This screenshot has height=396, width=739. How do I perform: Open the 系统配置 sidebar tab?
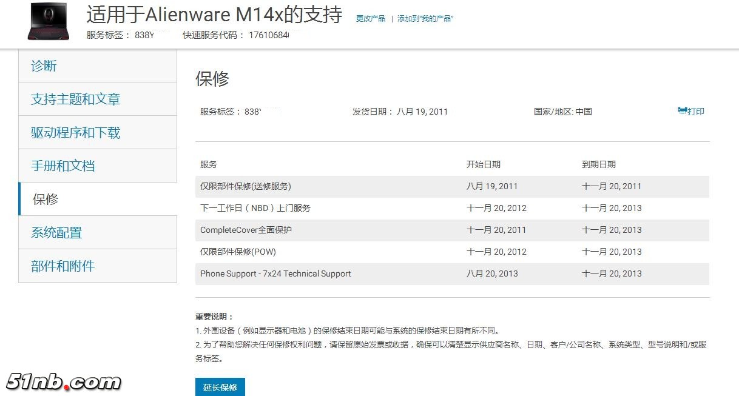(x=98, y=232)
